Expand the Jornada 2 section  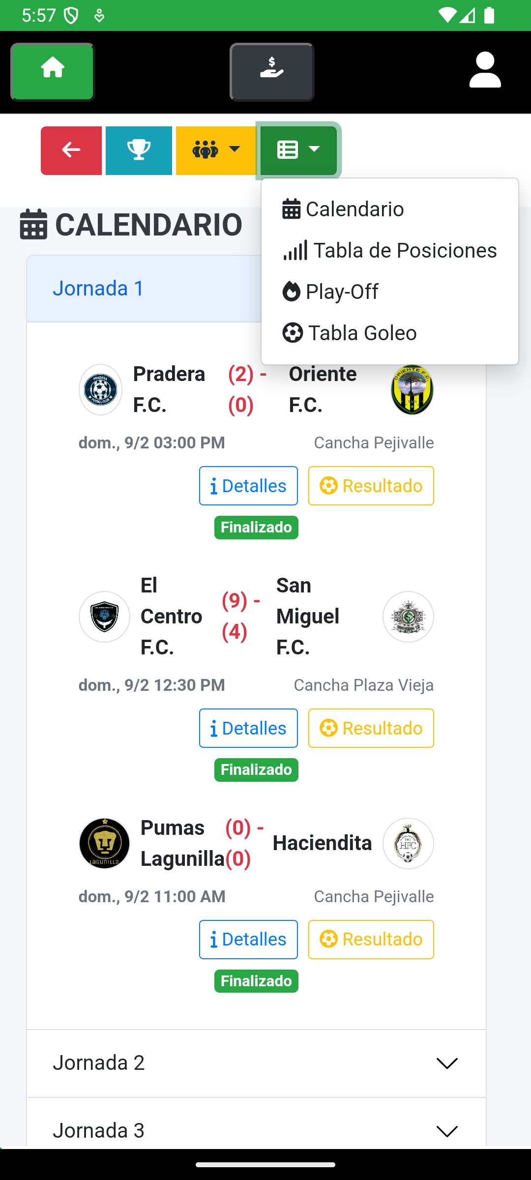coord(256,1063)
